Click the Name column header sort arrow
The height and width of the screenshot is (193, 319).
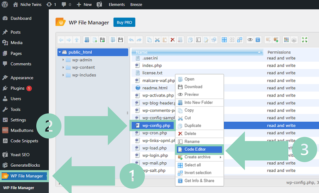tap(259, 52)
